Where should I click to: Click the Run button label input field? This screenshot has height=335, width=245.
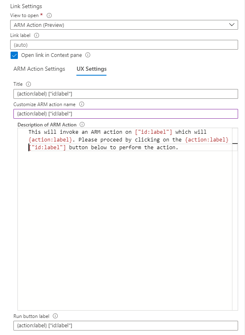(126, 325)
